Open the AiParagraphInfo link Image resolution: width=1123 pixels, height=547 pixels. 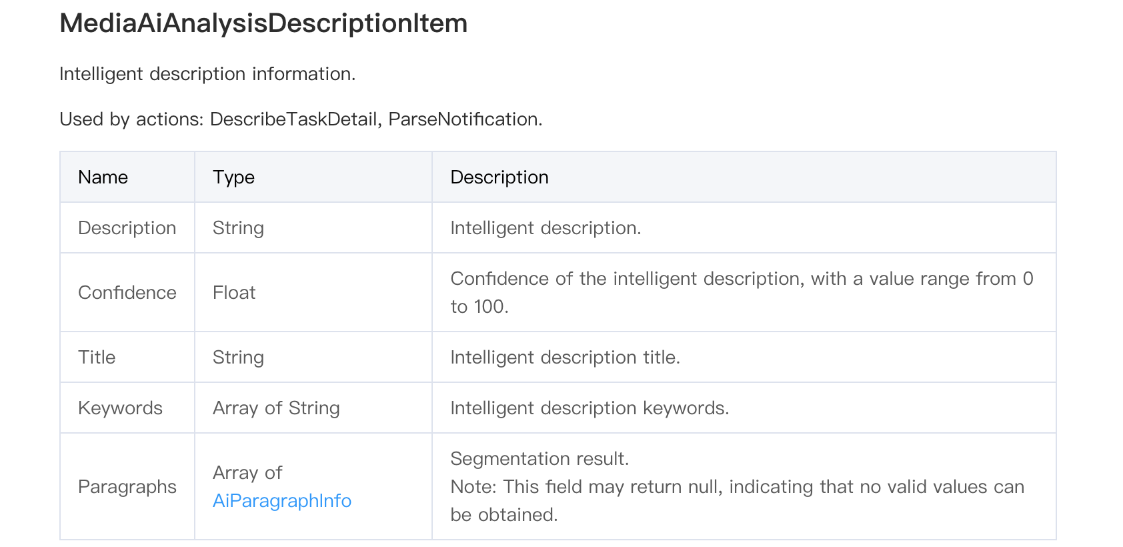[x=281, y=500]
